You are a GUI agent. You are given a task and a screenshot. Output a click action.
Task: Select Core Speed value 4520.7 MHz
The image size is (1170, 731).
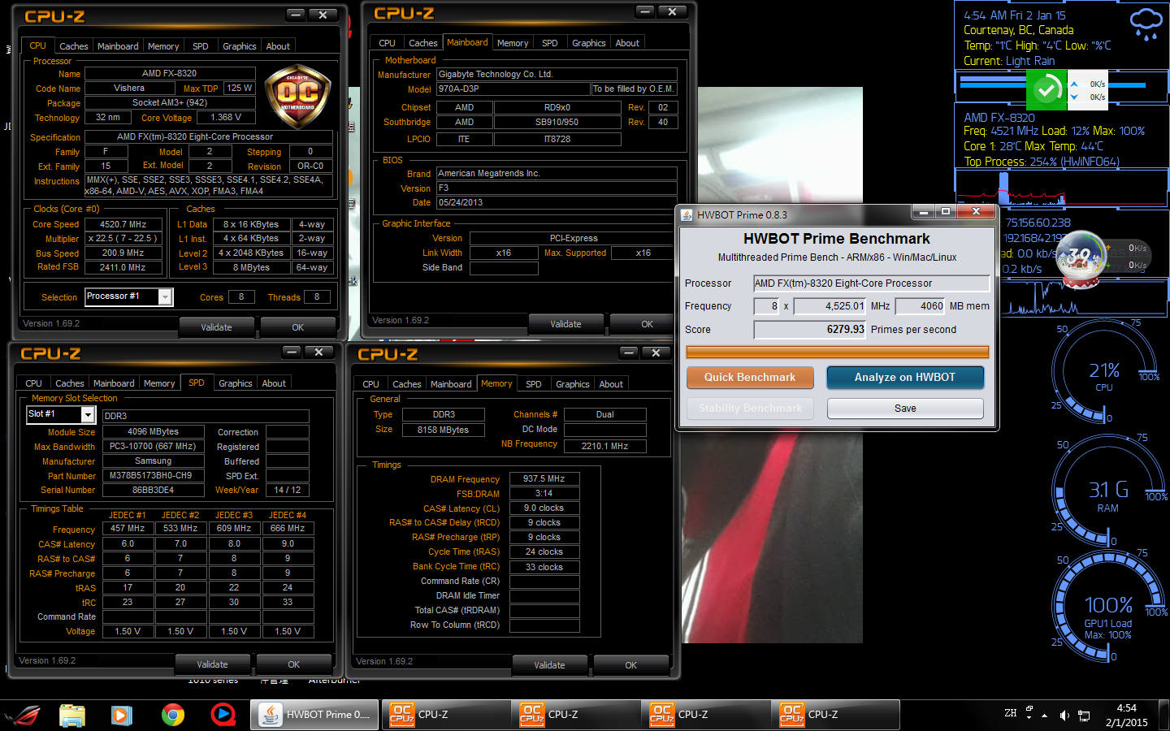click(123, 224)
